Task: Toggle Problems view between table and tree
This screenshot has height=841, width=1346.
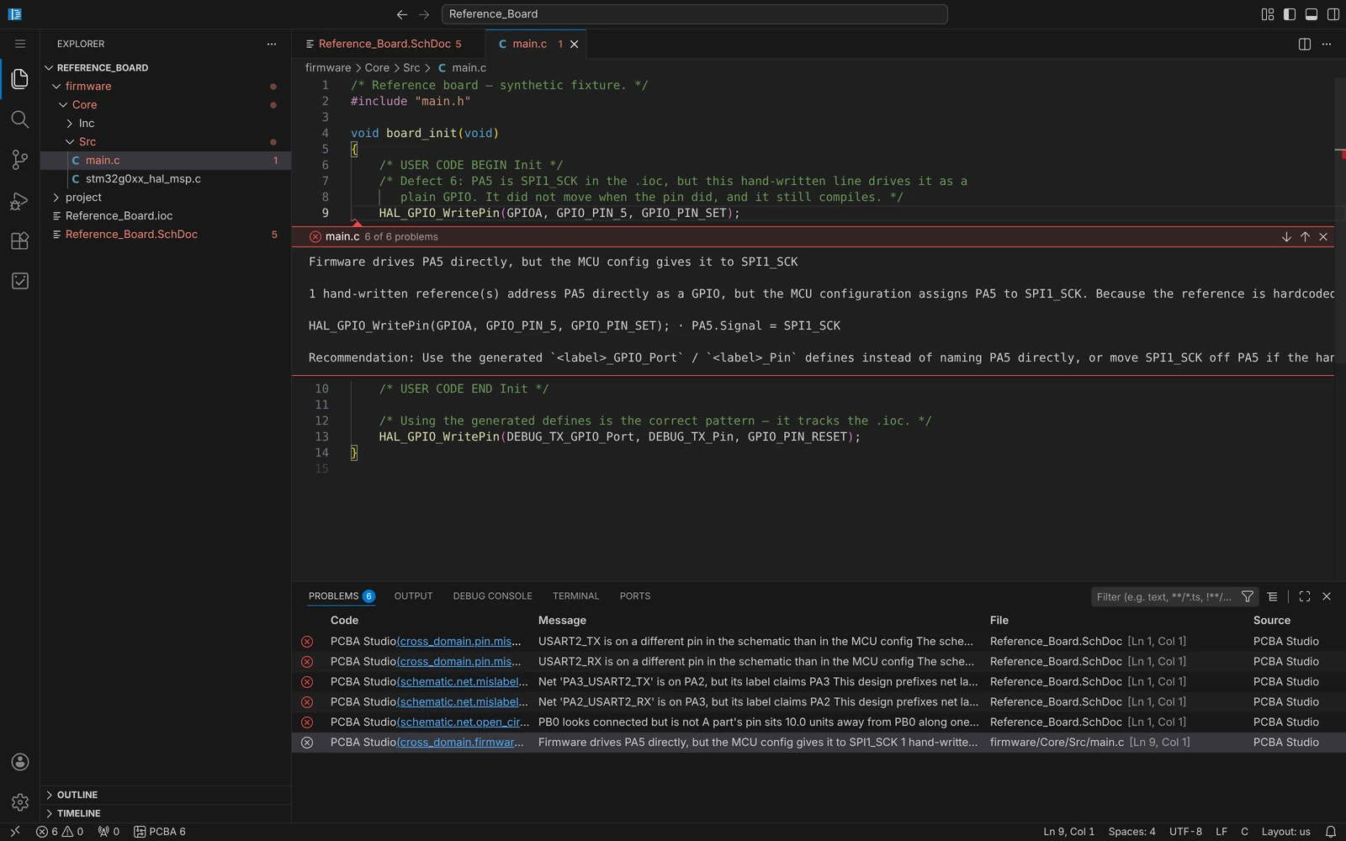Action: [x=1272, y=596]
